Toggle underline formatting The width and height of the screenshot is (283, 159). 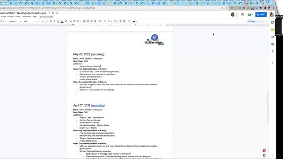point(58,21)
